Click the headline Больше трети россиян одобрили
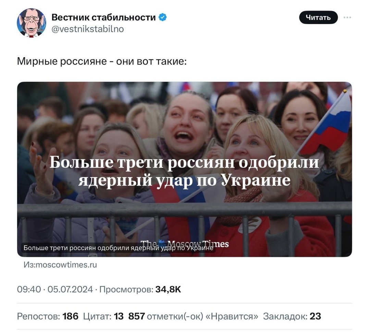The image size is (370, 336). (x=184, y=162)
